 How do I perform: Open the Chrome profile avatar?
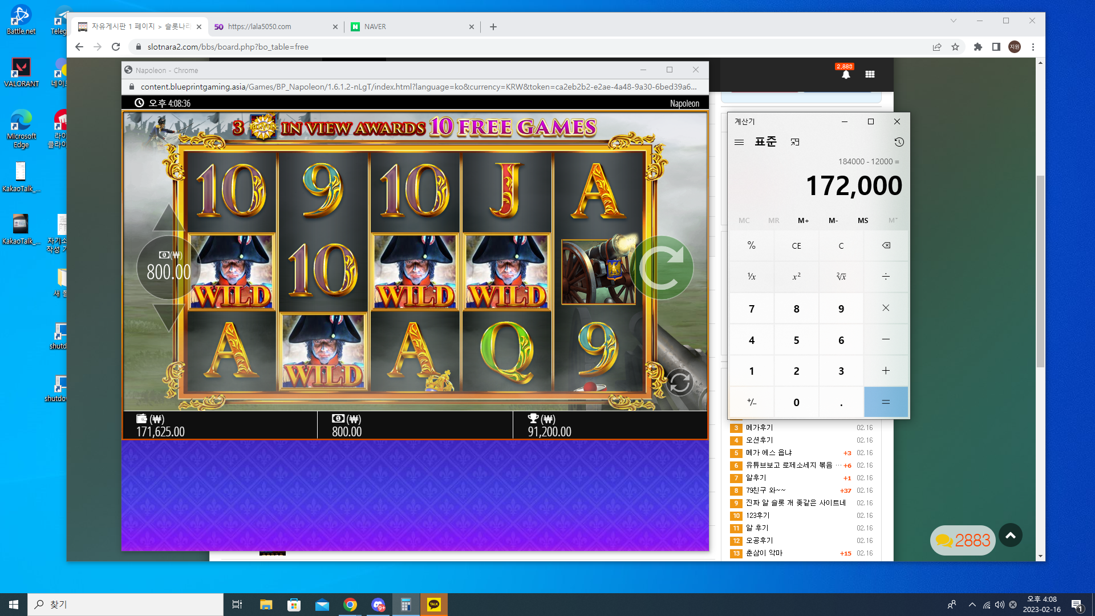(1015, 47)
